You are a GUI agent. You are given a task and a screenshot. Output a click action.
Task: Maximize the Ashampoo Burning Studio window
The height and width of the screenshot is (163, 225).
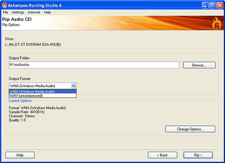212,5
